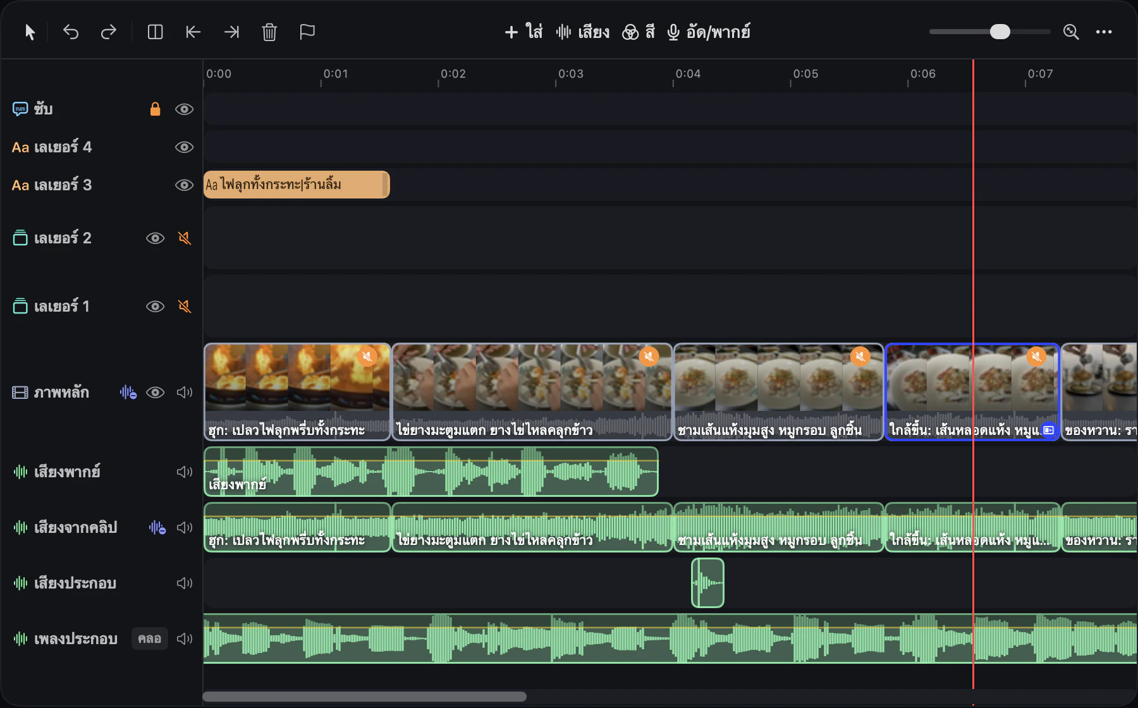This screenshot has width=1138, height=708.
Task: Trim clip end to playhead
Action: click(x=231, y=32)
